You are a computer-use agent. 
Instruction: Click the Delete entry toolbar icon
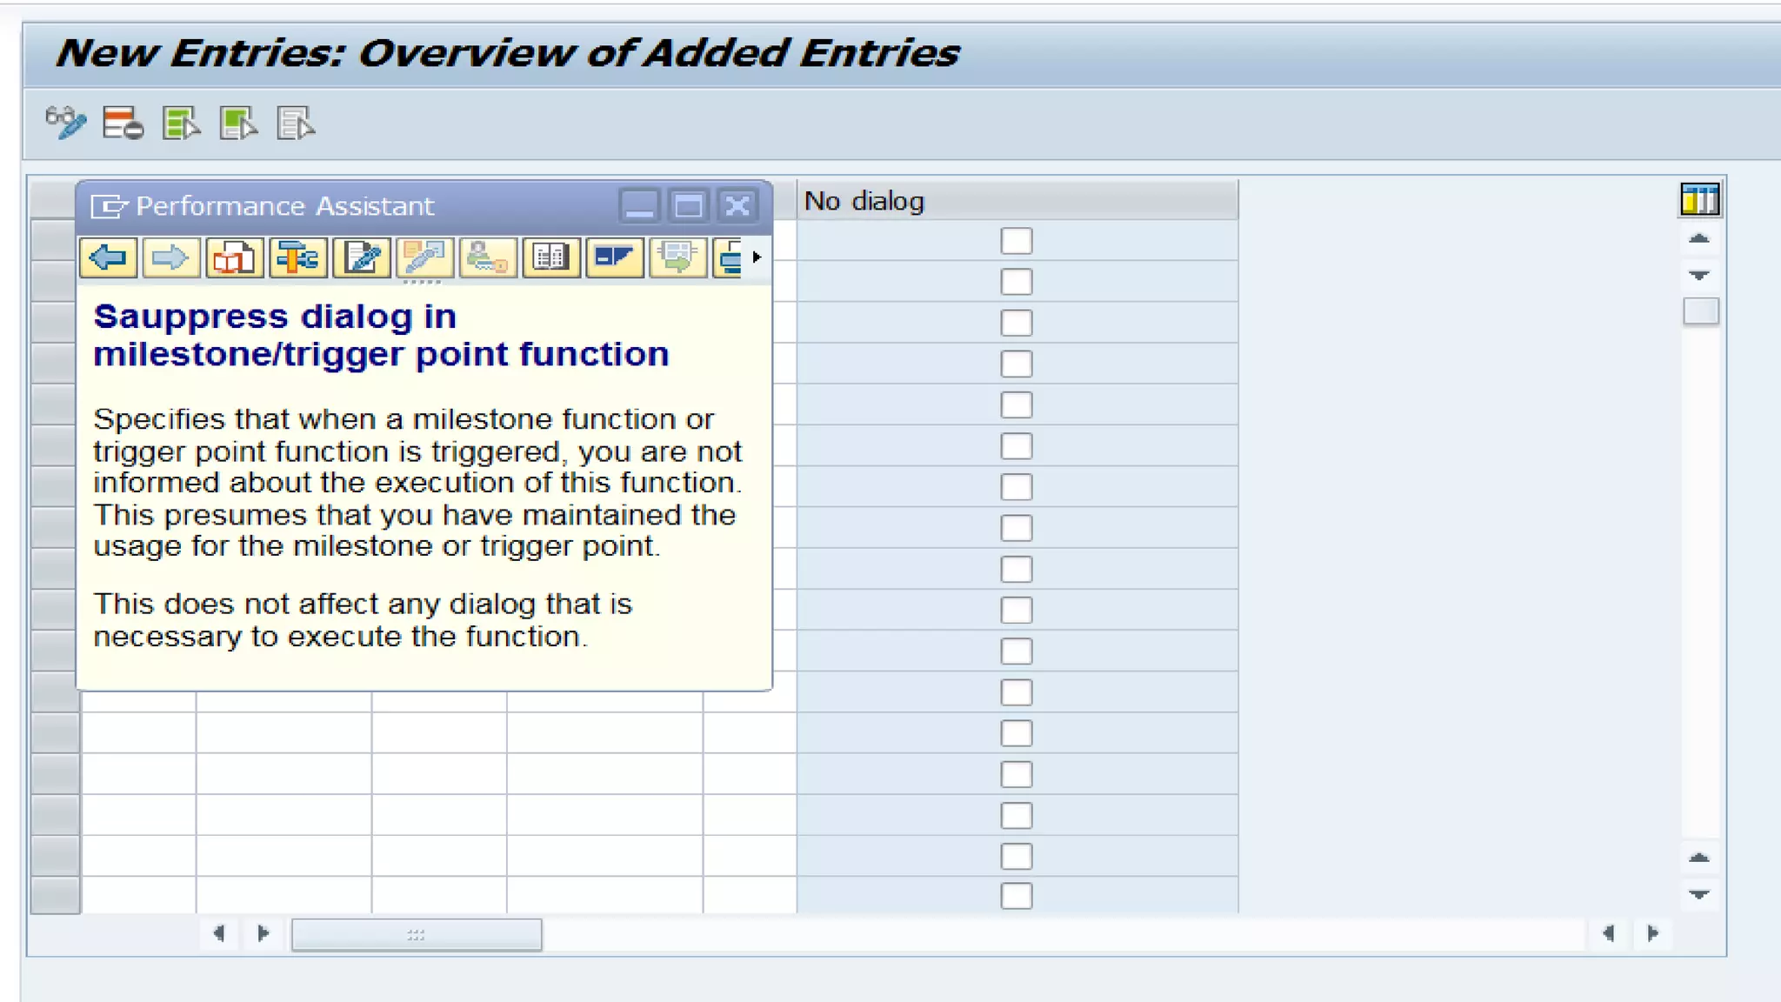tap(123, 123)
